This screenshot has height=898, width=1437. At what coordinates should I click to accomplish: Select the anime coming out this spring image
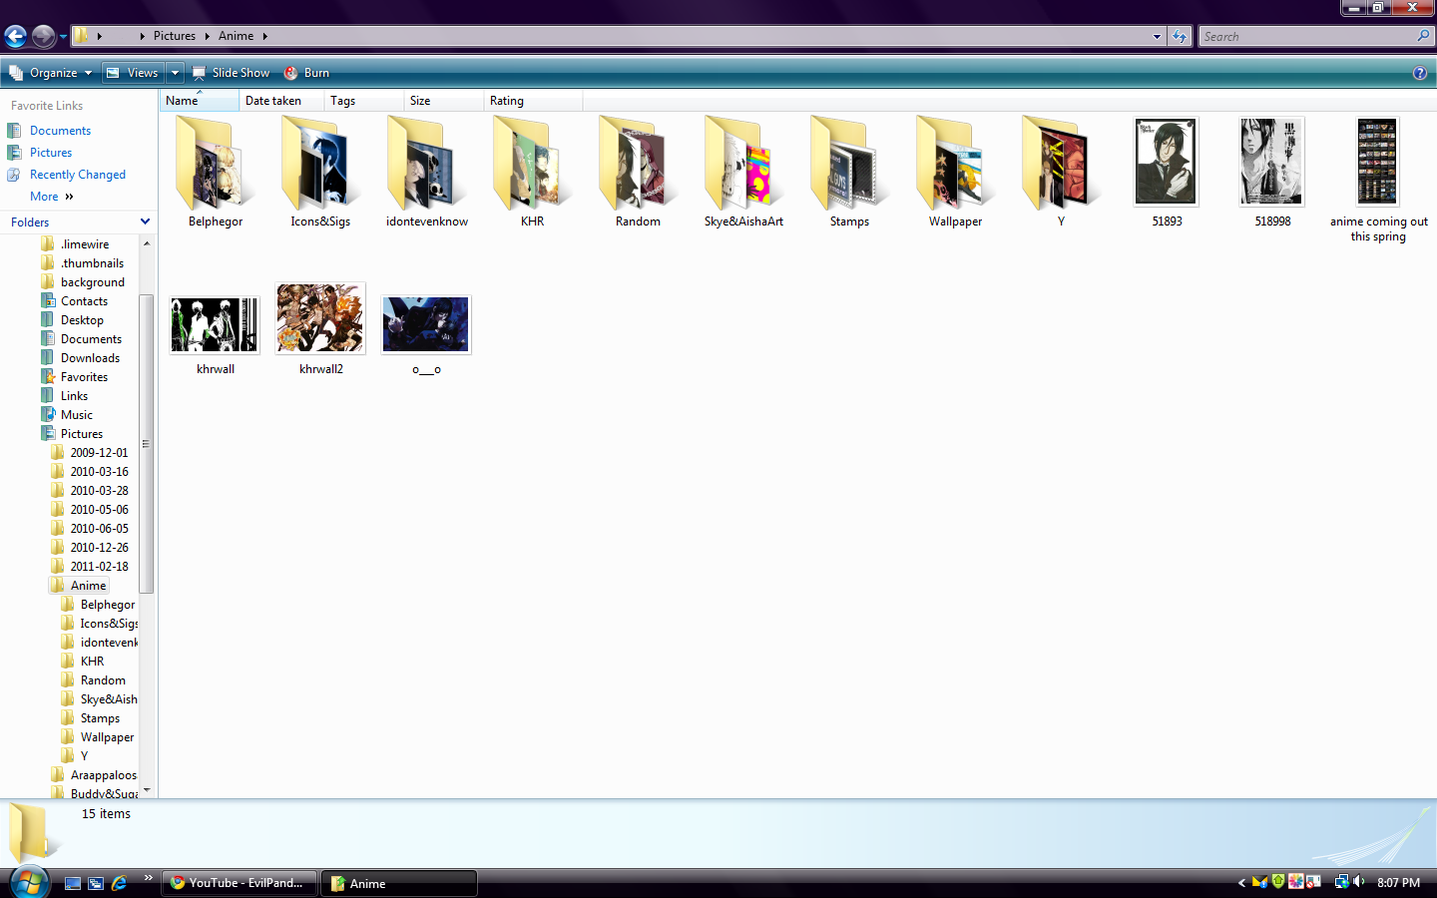[x=1378, y=162]
